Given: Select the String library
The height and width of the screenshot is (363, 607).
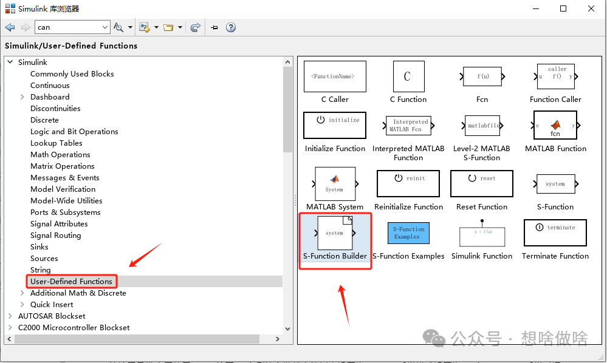Looking at the screenshot, I should coord(40,270).
